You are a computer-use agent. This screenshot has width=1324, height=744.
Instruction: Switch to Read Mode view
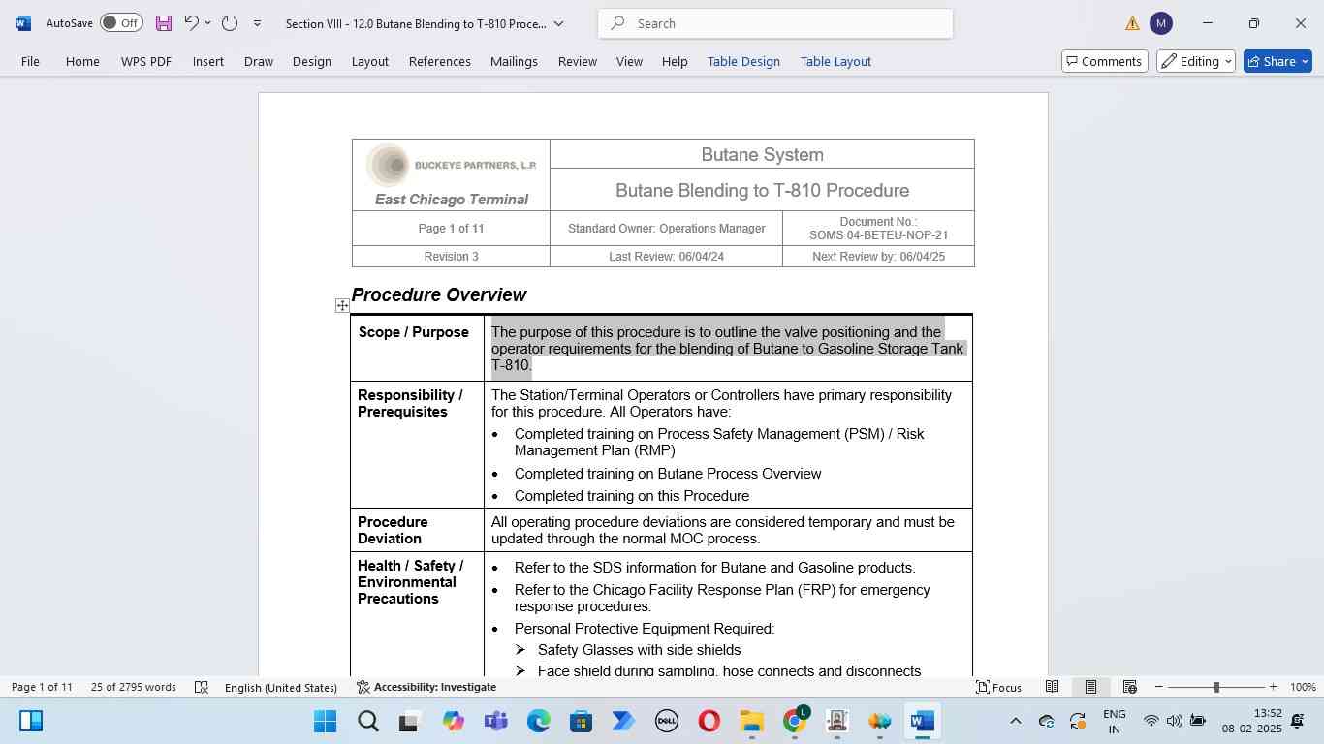(x=1052, y=687)
